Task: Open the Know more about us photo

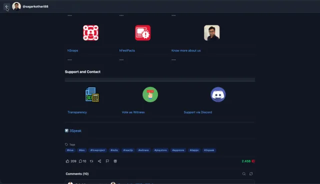Action: [x=211, y=33]
